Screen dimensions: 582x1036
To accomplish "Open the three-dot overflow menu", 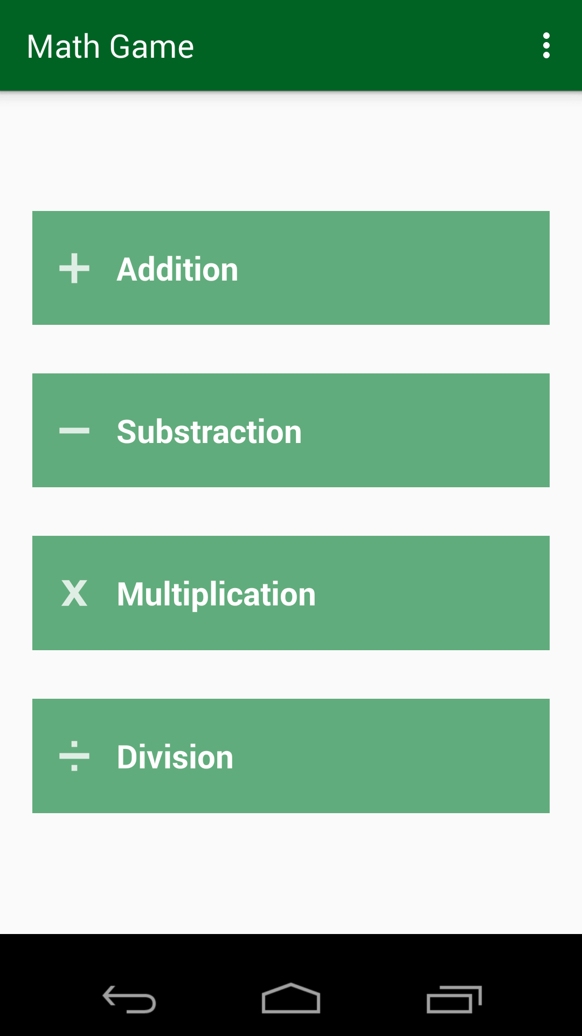I will pos(546,46).
